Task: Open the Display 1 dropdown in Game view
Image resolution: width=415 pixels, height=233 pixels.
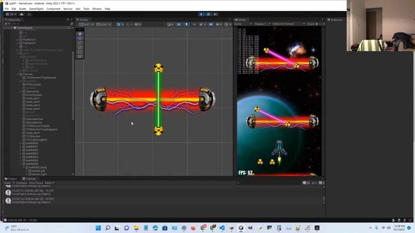Action: pos(262,24)
